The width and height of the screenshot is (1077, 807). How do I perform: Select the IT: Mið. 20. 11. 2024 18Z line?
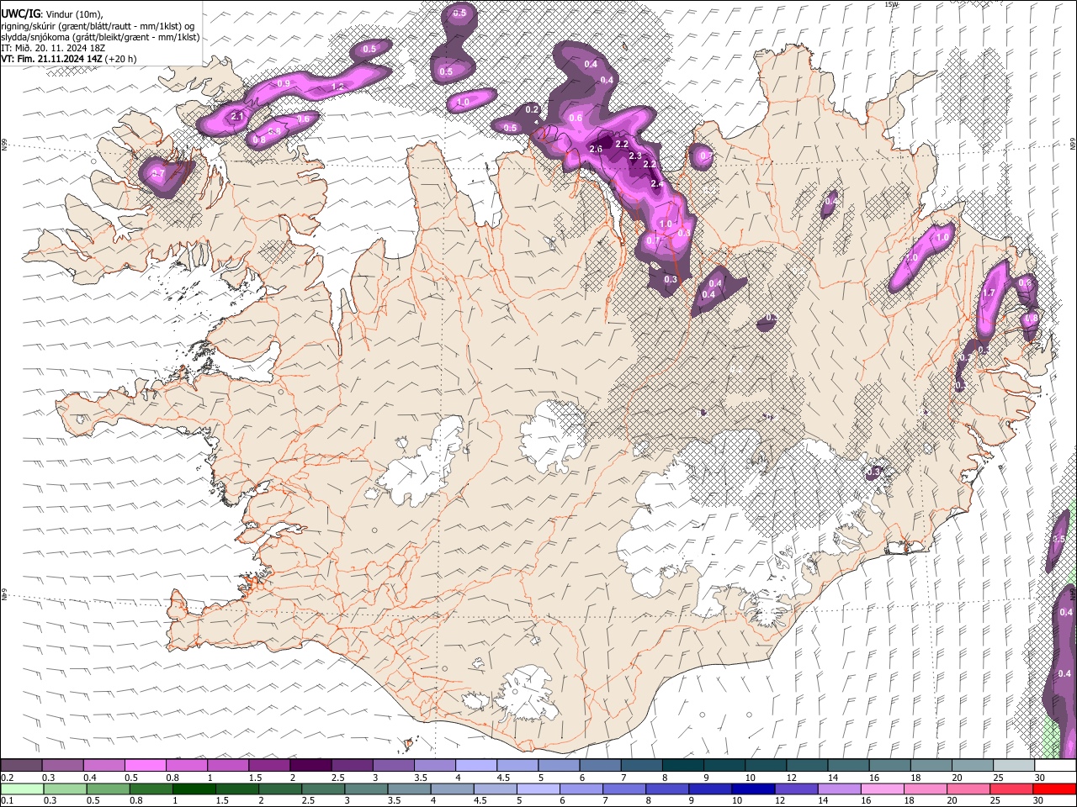point(53,48)
